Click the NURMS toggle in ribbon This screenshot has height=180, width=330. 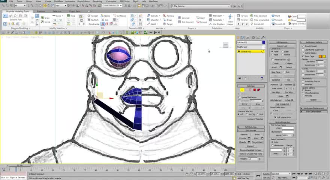tap(93, 20)
